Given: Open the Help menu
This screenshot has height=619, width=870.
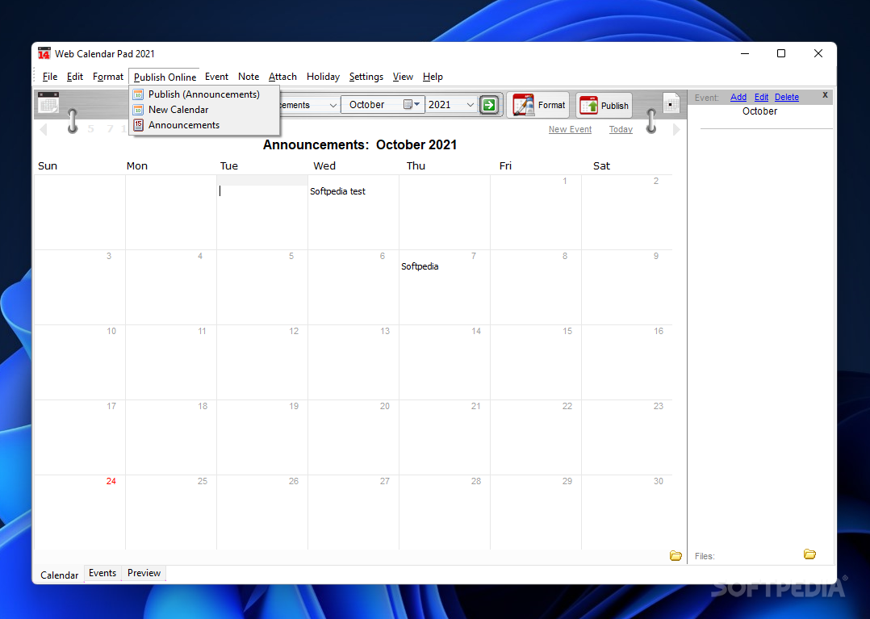Looking at the screenshot, I should (x=433, y=77).
